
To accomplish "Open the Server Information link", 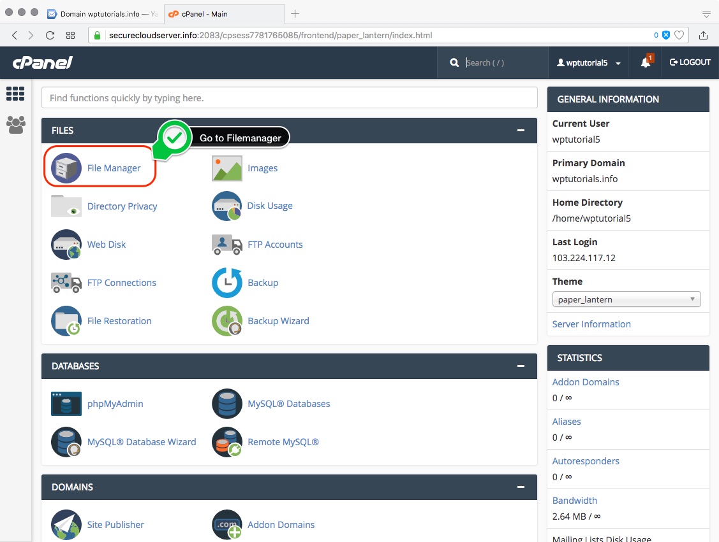I will click(591, 324).
